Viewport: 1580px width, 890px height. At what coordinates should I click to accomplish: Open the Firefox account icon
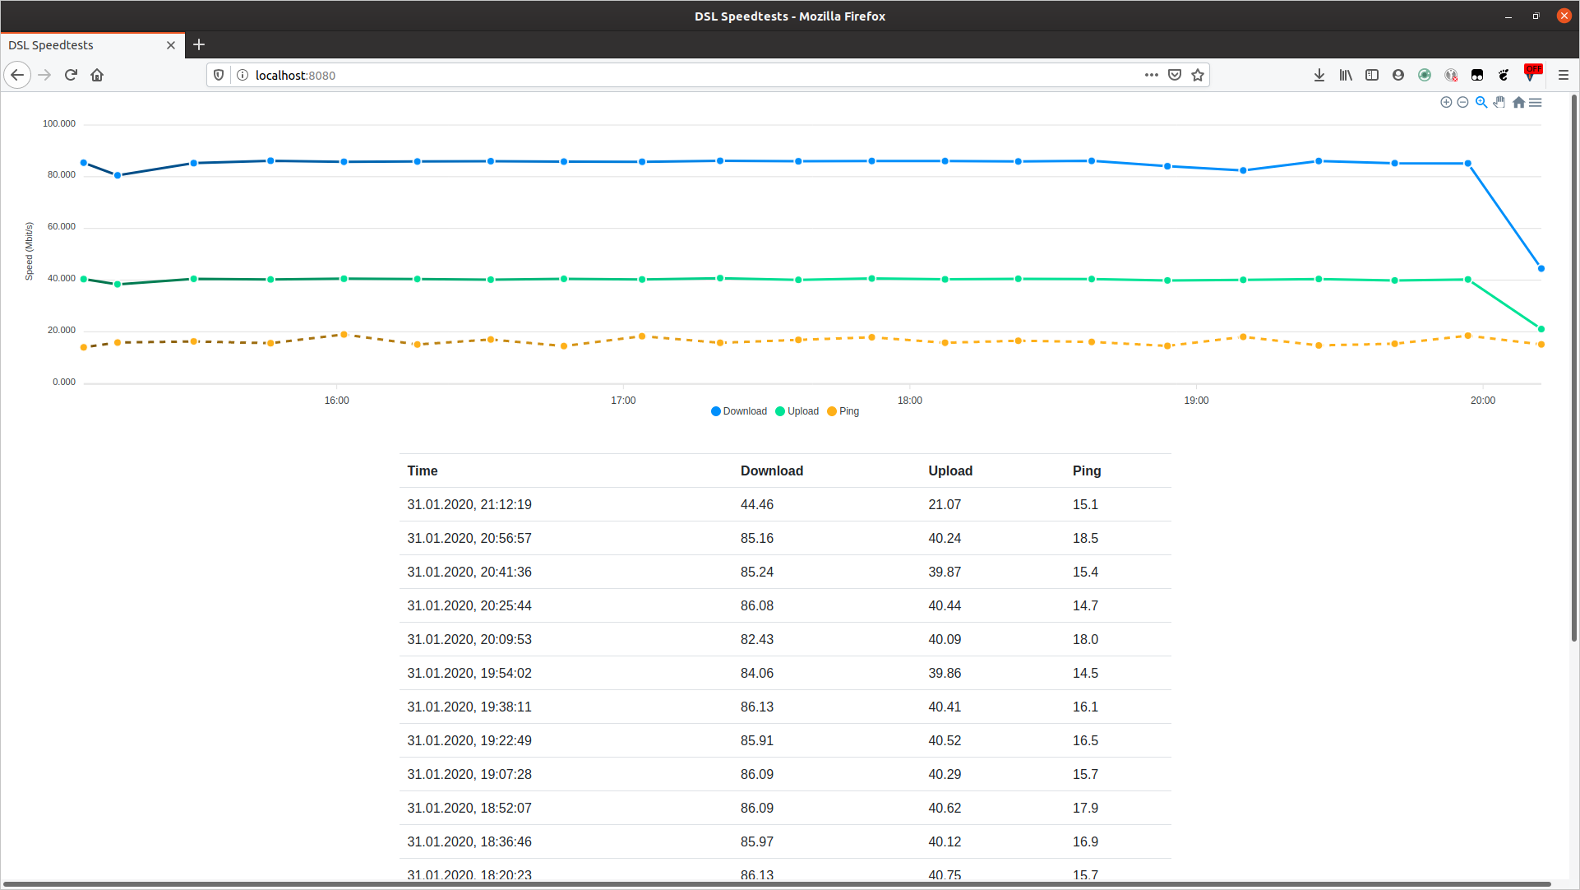(1398, 75)
